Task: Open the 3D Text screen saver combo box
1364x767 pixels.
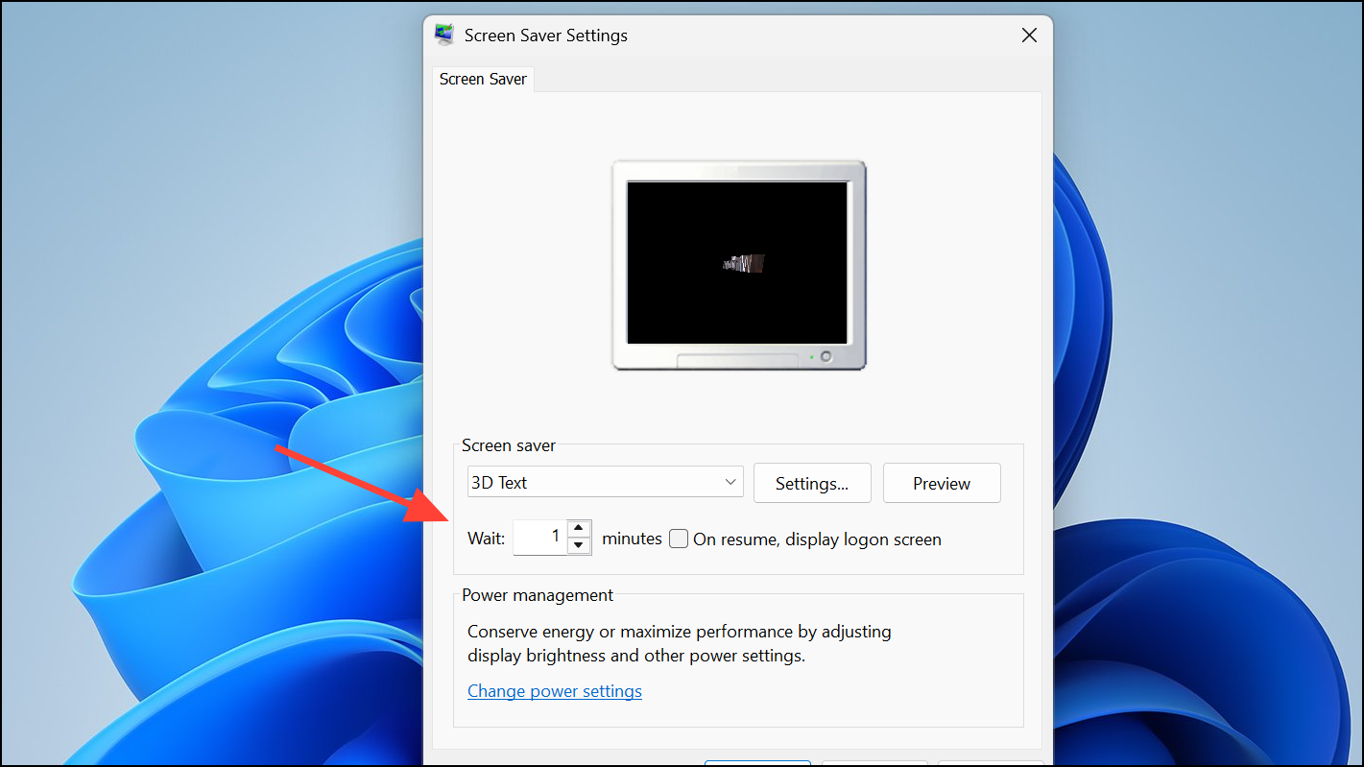Action: click(x=605, y=483)
